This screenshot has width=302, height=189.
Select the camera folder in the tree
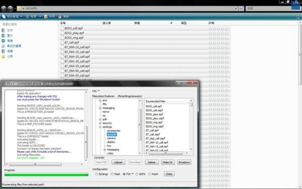111,138
